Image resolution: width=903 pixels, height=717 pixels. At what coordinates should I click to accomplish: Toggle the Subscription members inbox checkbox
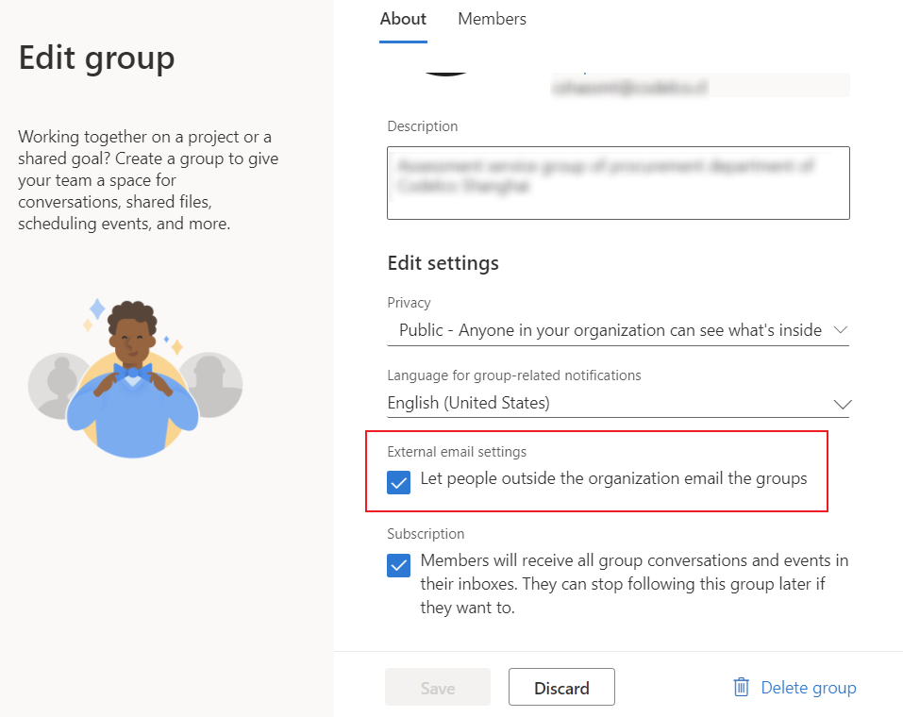coord(398,565)
